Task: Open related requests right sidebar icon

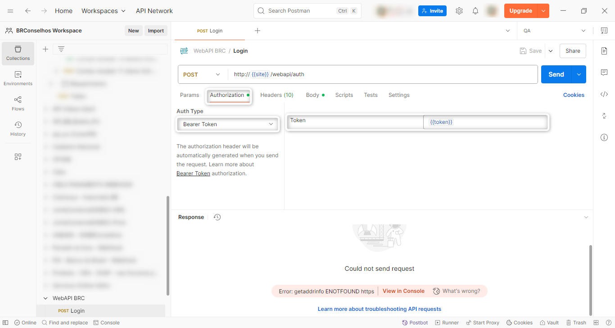Action: click(604, 116)
